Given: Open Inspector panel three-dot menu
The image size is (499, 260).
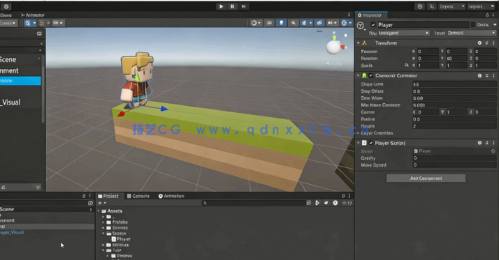Looking at the screenshot, I should coord(494,15).
